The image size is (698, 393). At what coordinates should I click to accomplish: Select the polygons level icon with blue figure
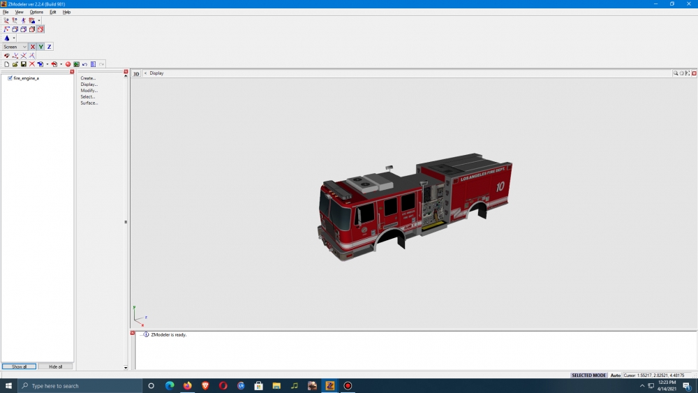tap(23, 20)
